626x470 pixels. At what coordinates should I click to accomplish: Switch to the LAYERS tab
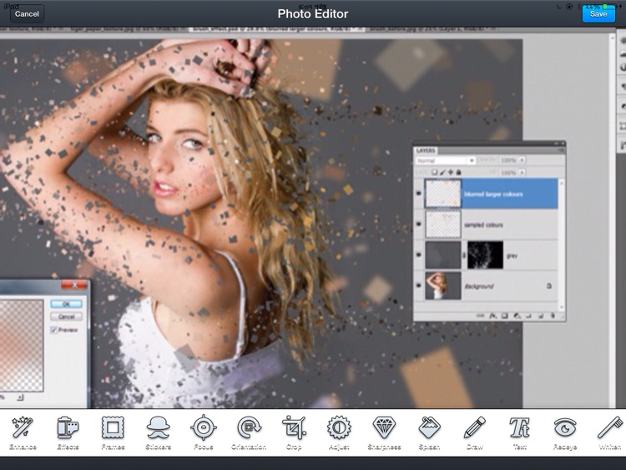pyautogui.click(x=426, y=150)
